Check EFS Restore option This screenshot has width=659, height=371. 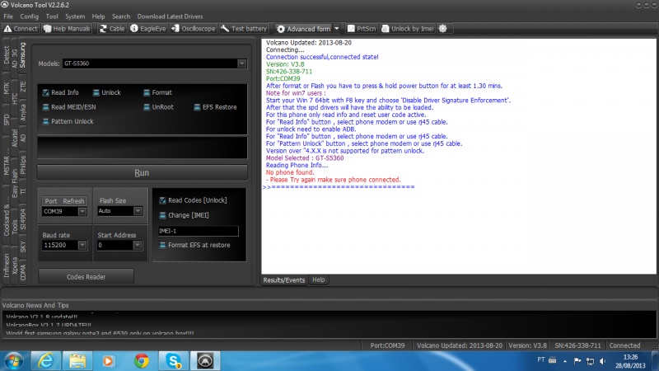[x=197, y=107]
